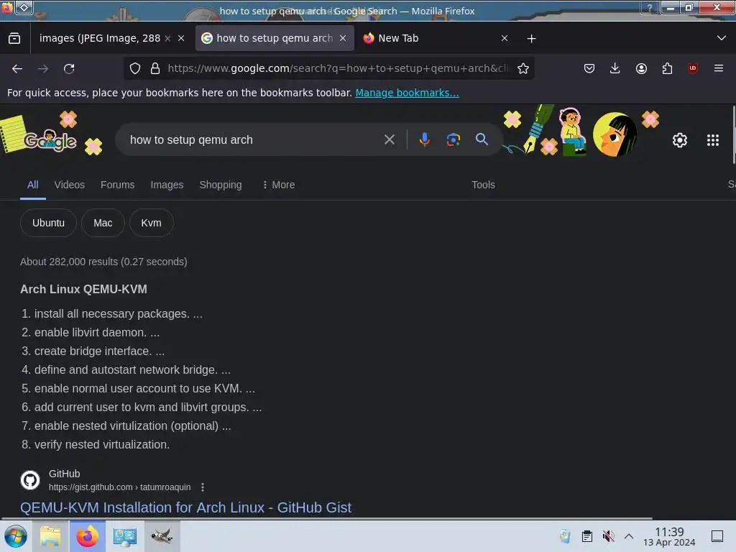Click the Google doodle logo
Viewport: 736px width, 552px height.
tap(50, 139)
